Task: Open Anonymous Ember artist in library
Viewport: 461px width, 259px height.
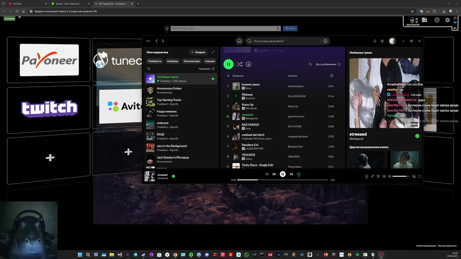Action: pyautogui.click(x=181, y=90)
